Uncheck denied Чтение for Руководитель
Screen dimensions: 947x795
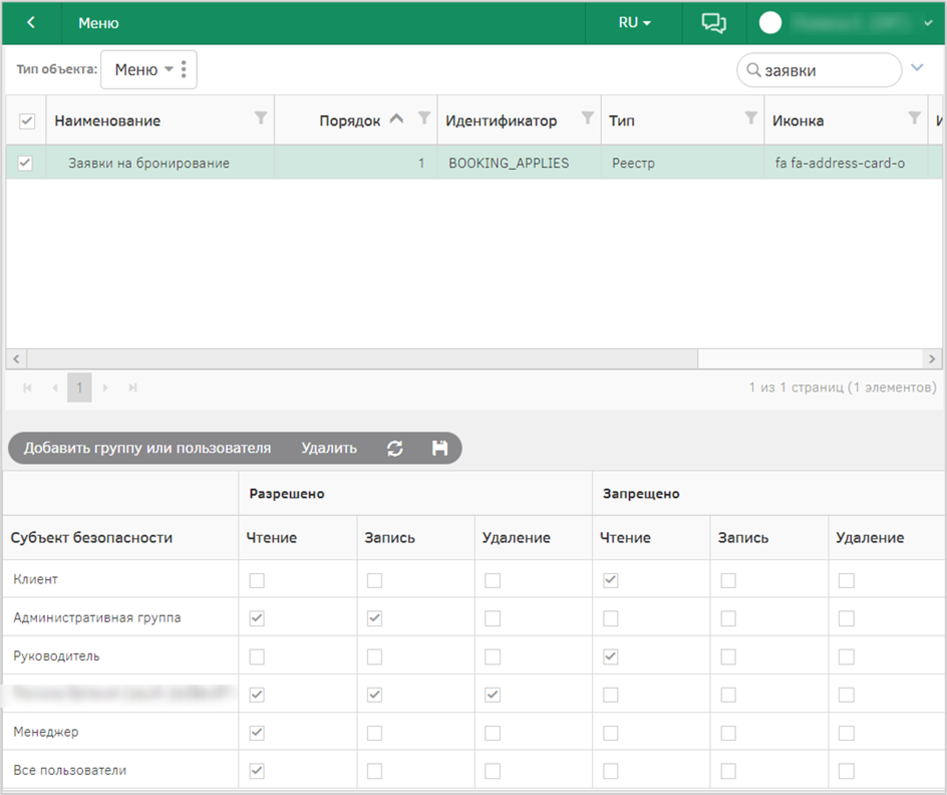coord(610,656)
